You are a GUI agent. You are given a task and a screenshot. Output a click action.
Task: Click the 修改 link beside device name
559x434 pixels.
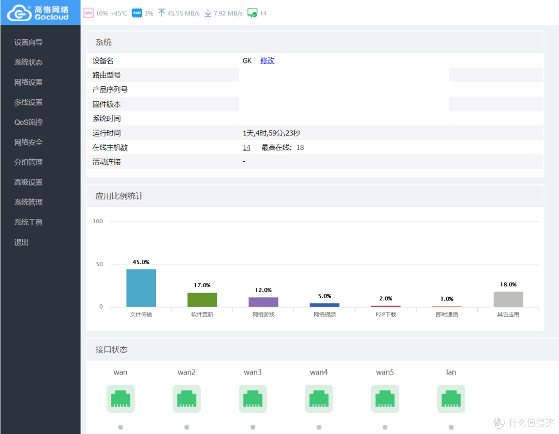point(267,60)
